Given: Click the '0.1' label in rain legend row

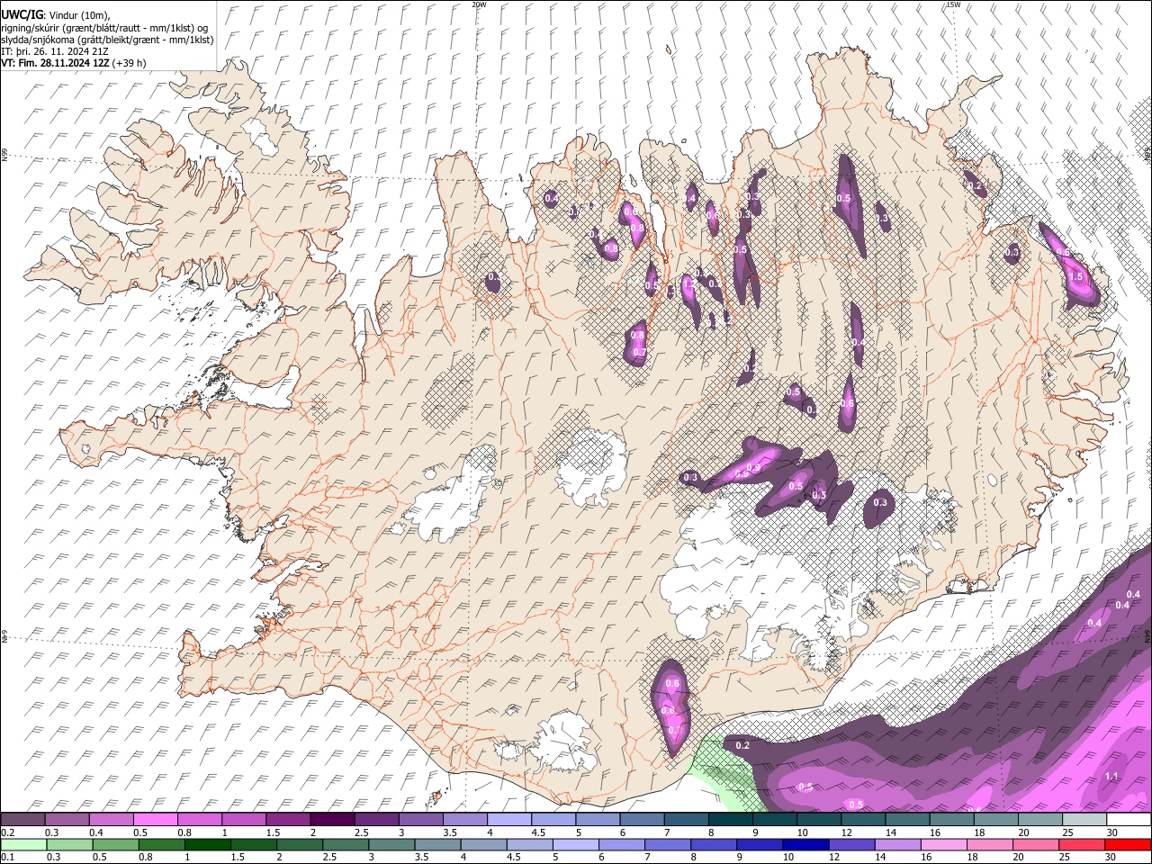Looking at the screenshot, I should 7,857.
